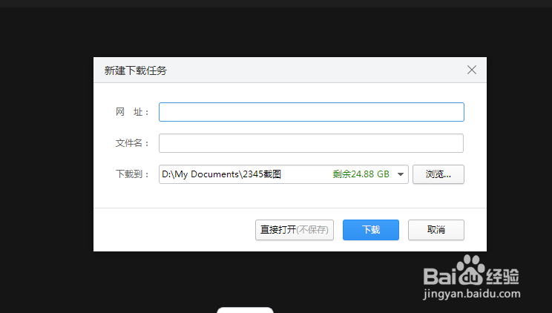This screenshot has height=313, width=552.
Task: Open the 下载到 path dropdown arrow
Action: pyautogui.click(x=400, y=174)
